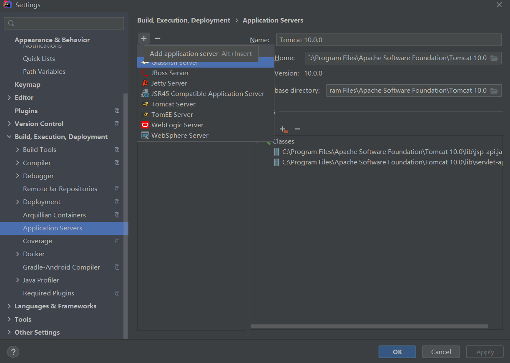The image size is (510, 363).
Task: Click the TomEE Server icon
Action: (x=145, y=115)
